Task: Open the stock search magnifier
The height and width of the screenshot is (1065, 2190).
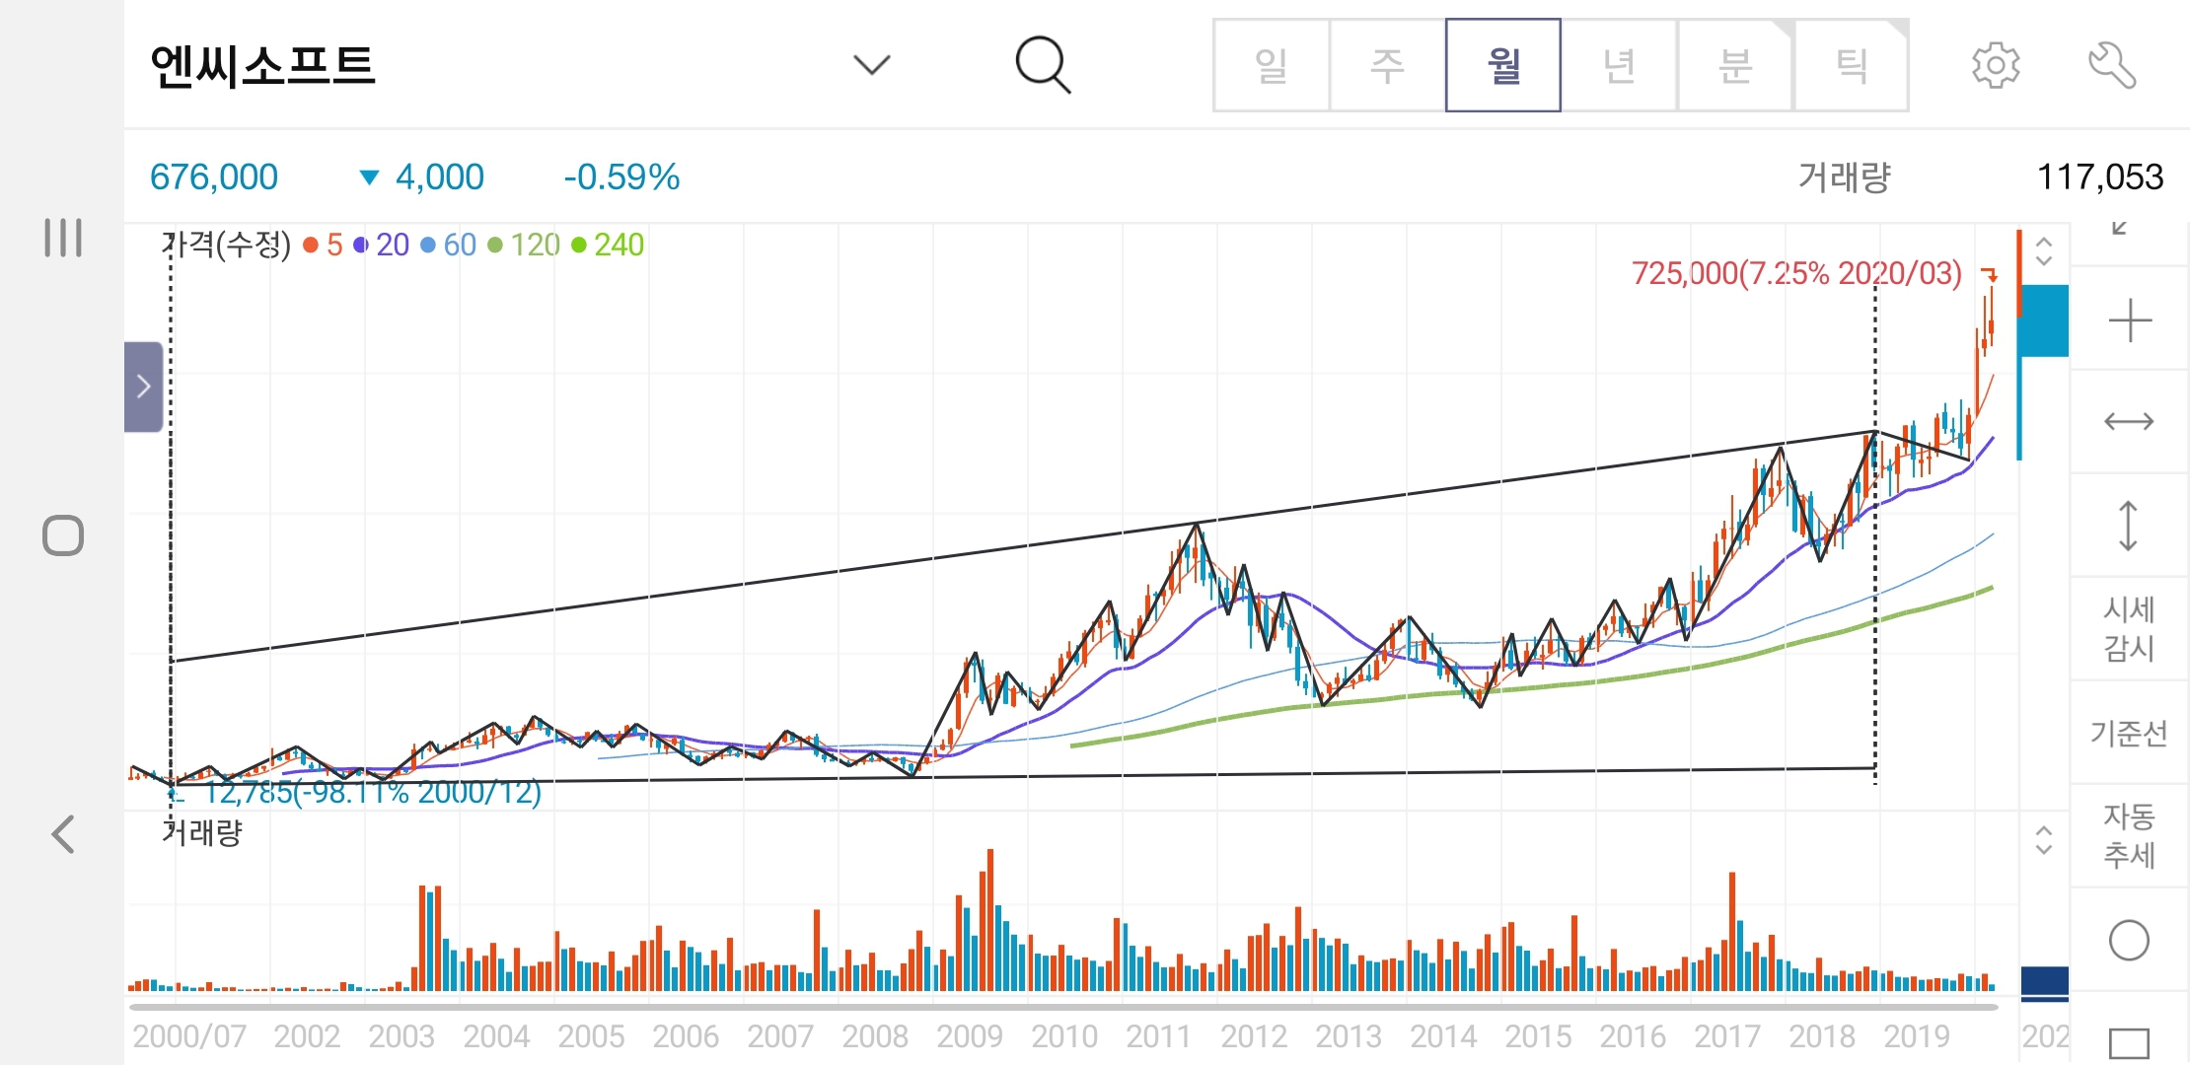Action: click(1043, 65)
